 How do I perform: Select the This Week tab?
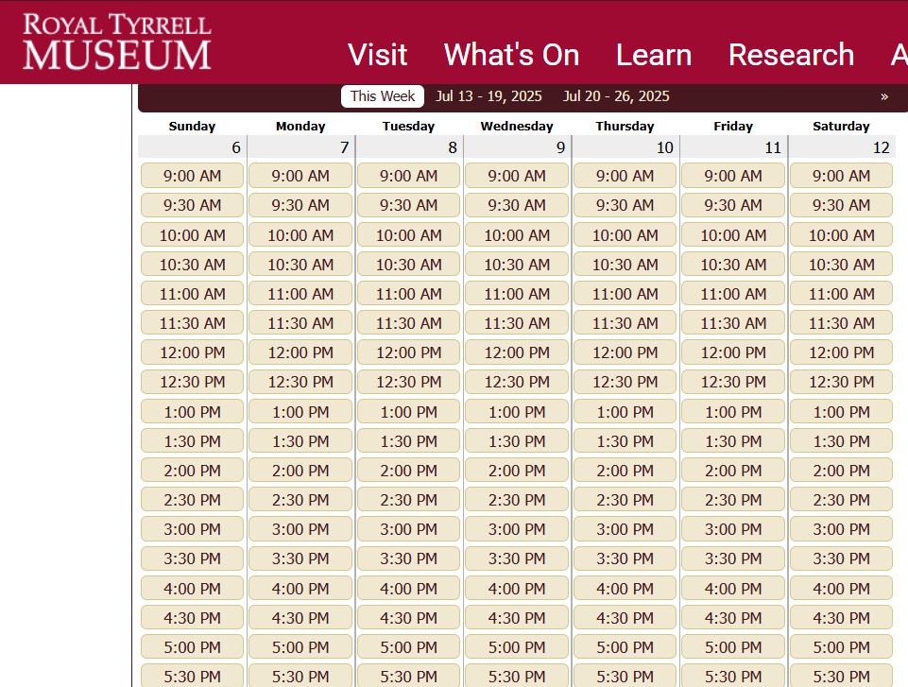pyautogui.click(x=383, y=96)
